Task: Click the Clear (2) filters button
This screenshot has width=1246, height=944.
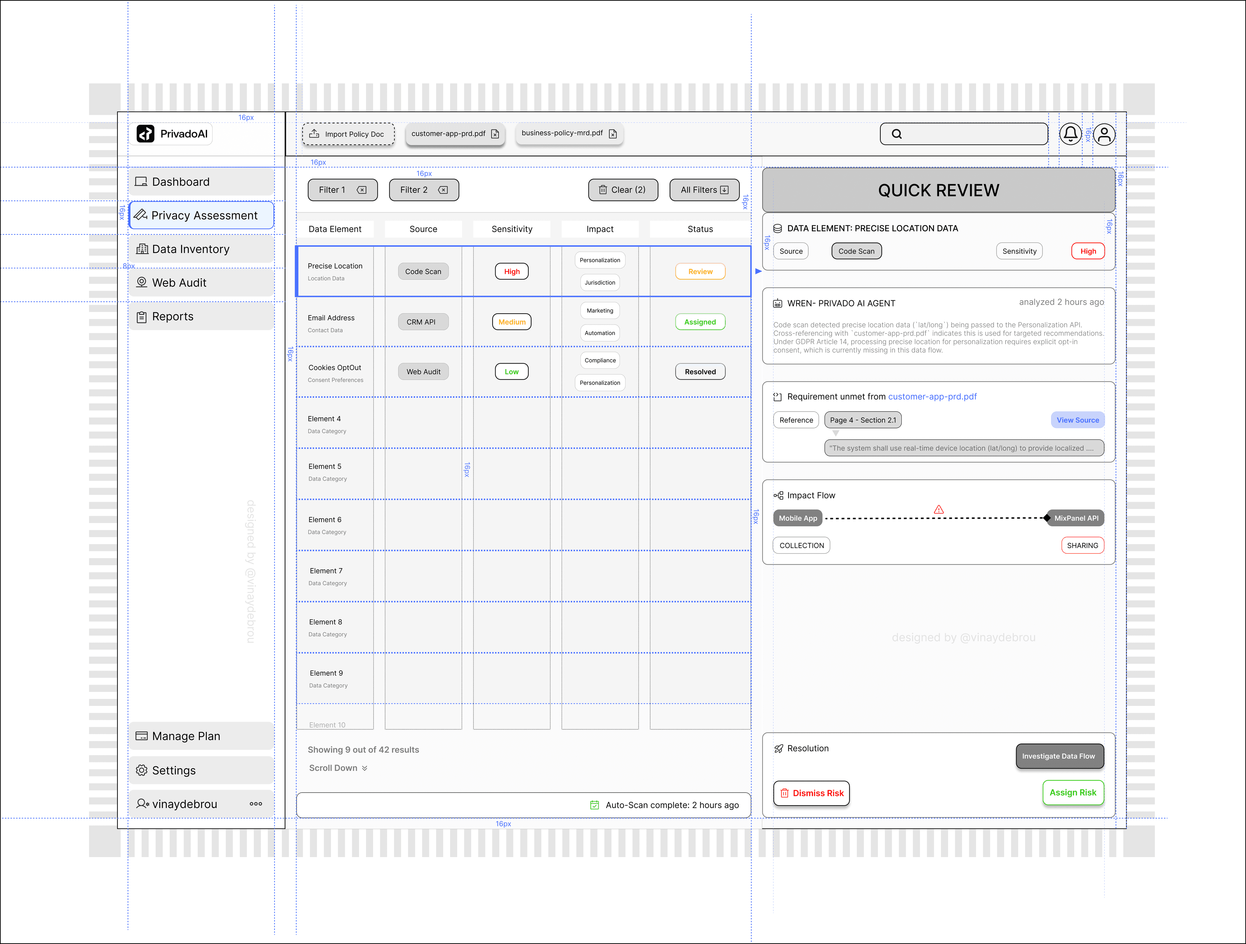Action: pos(623,190)
